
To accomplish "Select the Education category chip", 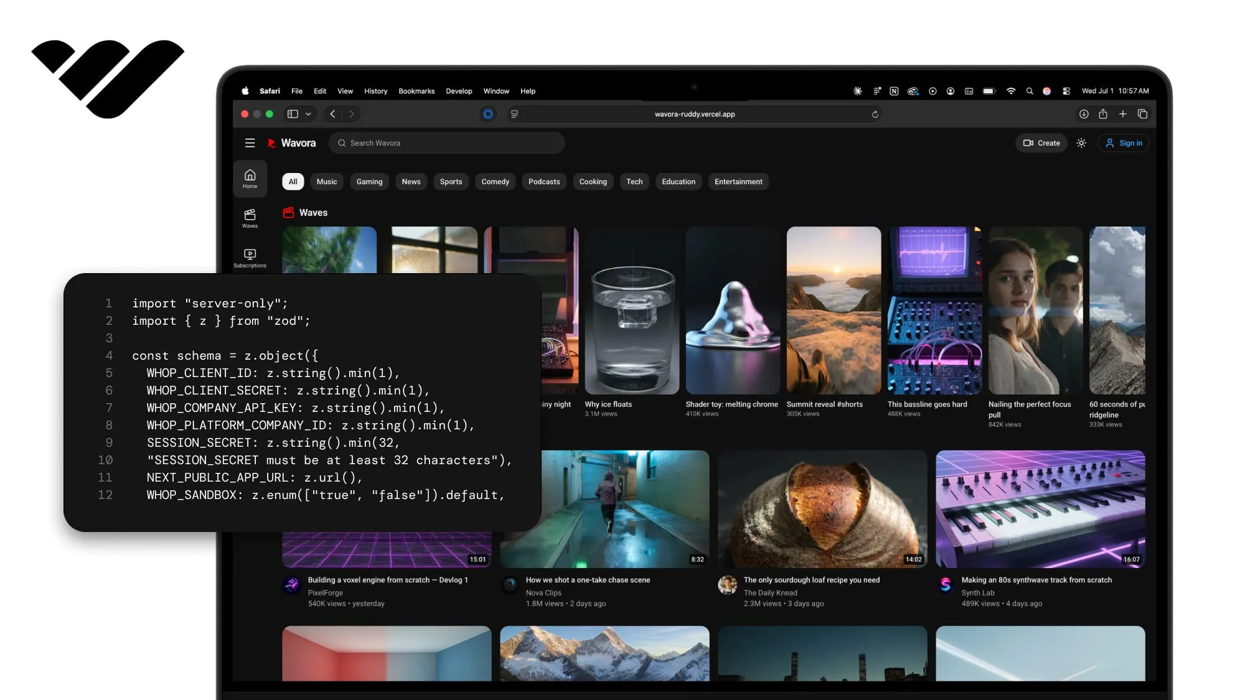I will (679, 182).
